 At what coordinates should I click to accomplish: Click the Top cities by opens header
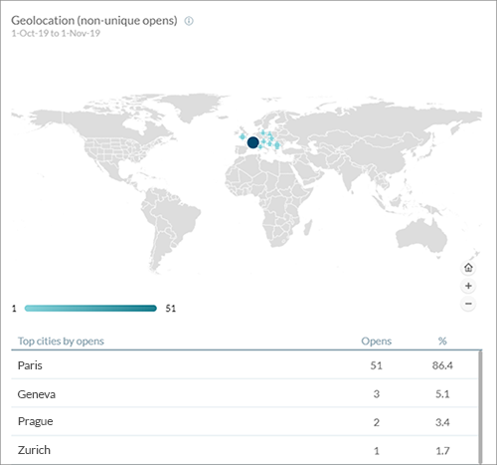[x=61, y=342]
